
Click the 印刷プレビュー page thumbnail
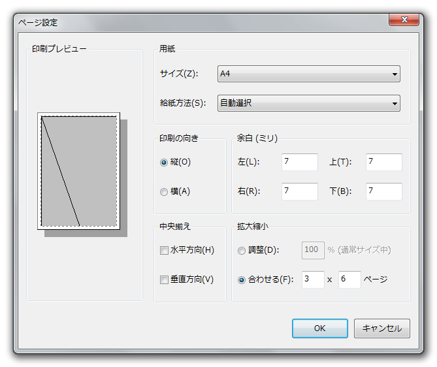point(79,171)
